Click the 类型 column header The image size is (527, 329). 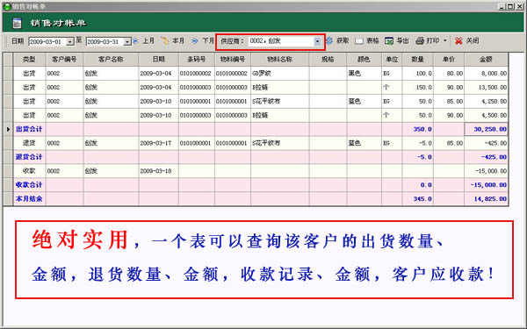[x=29, y=60]
